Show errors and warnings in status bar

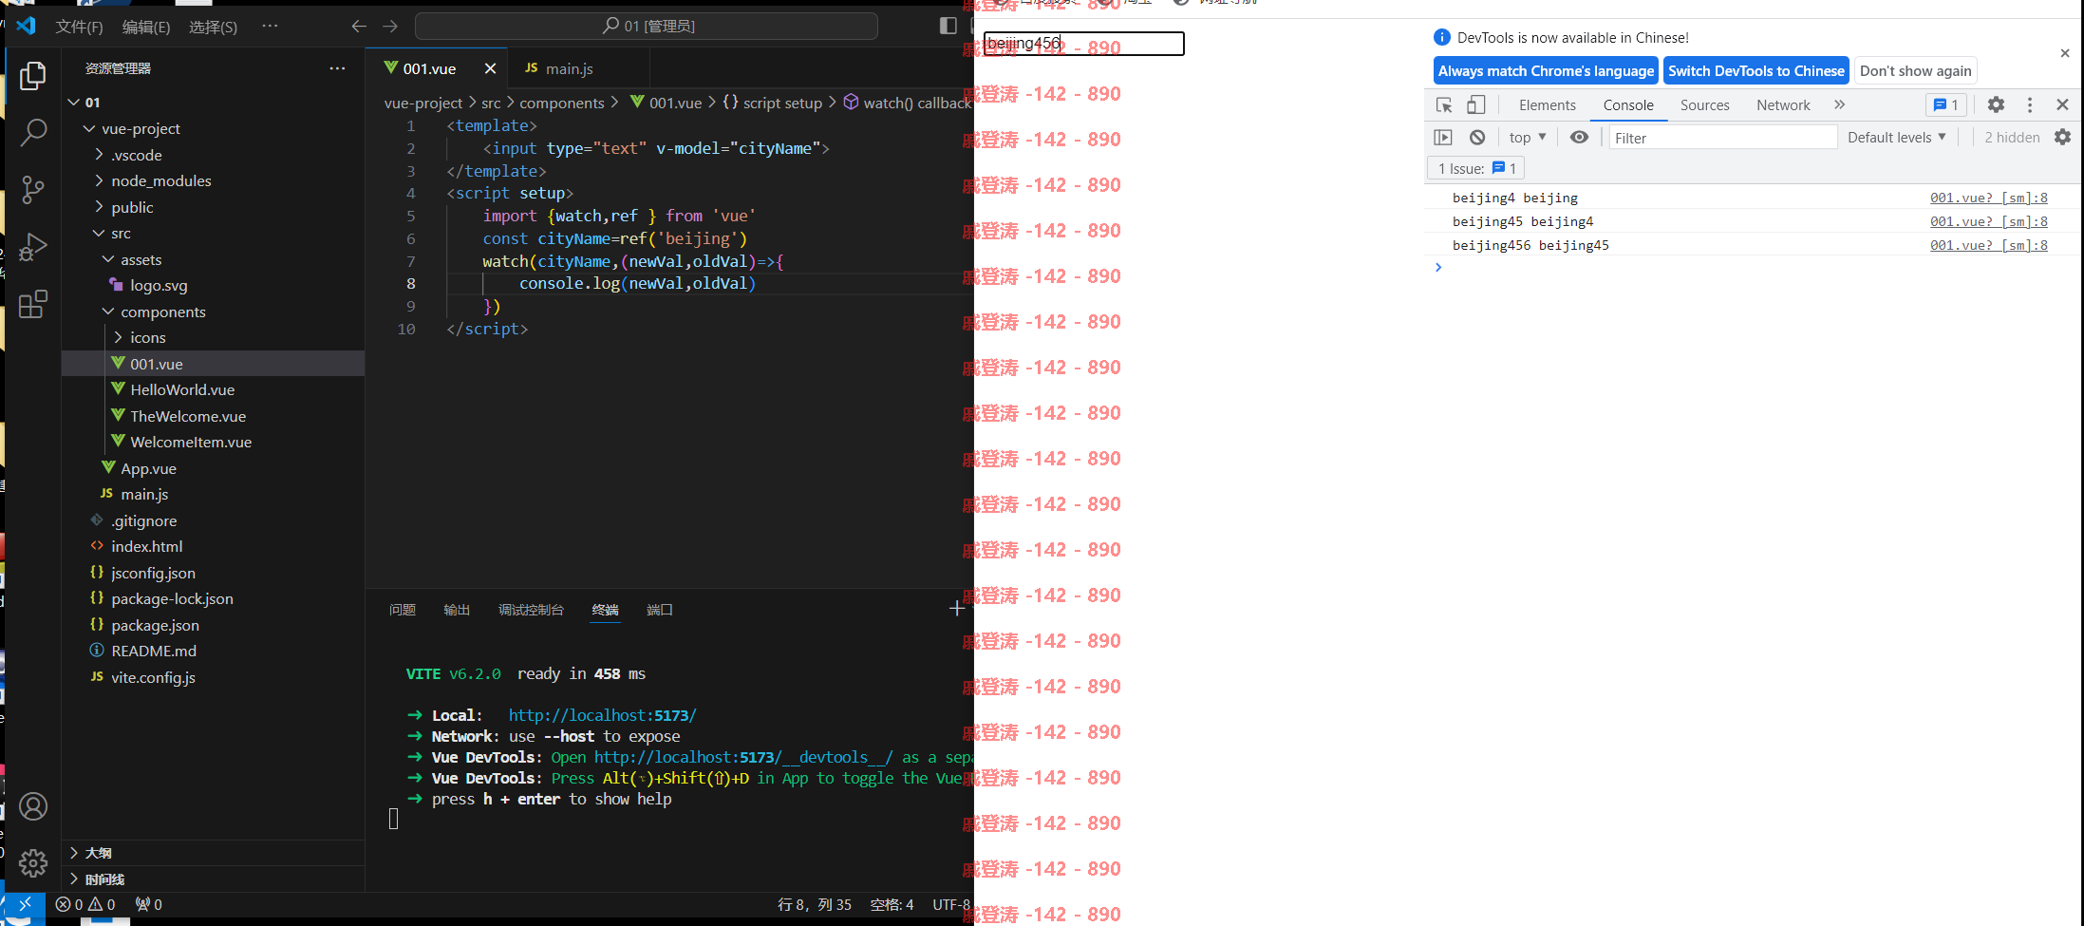(x=85, y=904)
